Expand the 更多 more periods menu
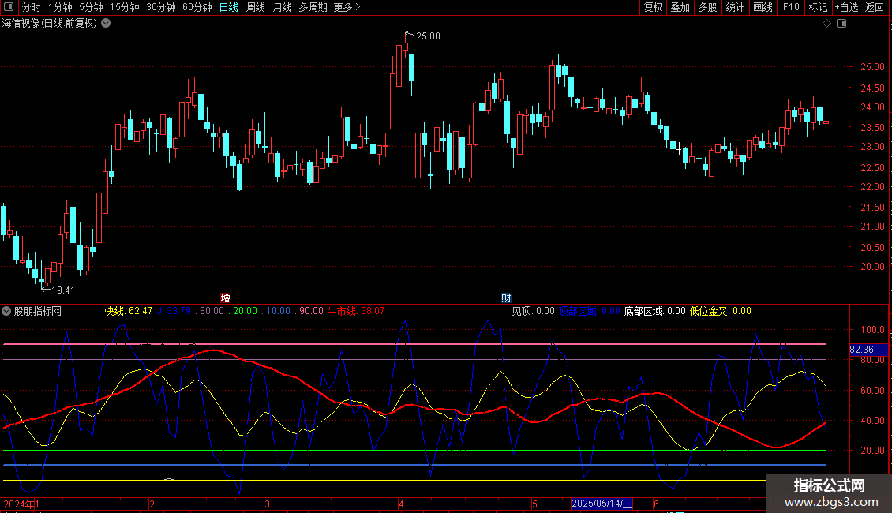Viewport: 892px width, 513px height. [347, 7]
